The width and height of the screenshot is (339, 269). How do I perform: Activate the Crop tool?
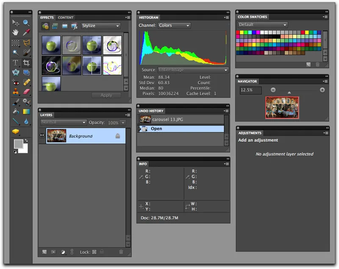click(x=26, y=62)
